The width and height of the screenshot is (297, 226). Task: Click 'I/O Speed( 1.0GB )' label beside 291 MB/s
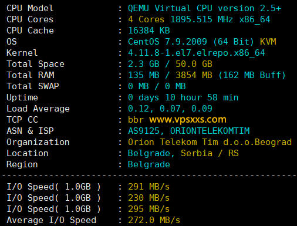[53, 187]
